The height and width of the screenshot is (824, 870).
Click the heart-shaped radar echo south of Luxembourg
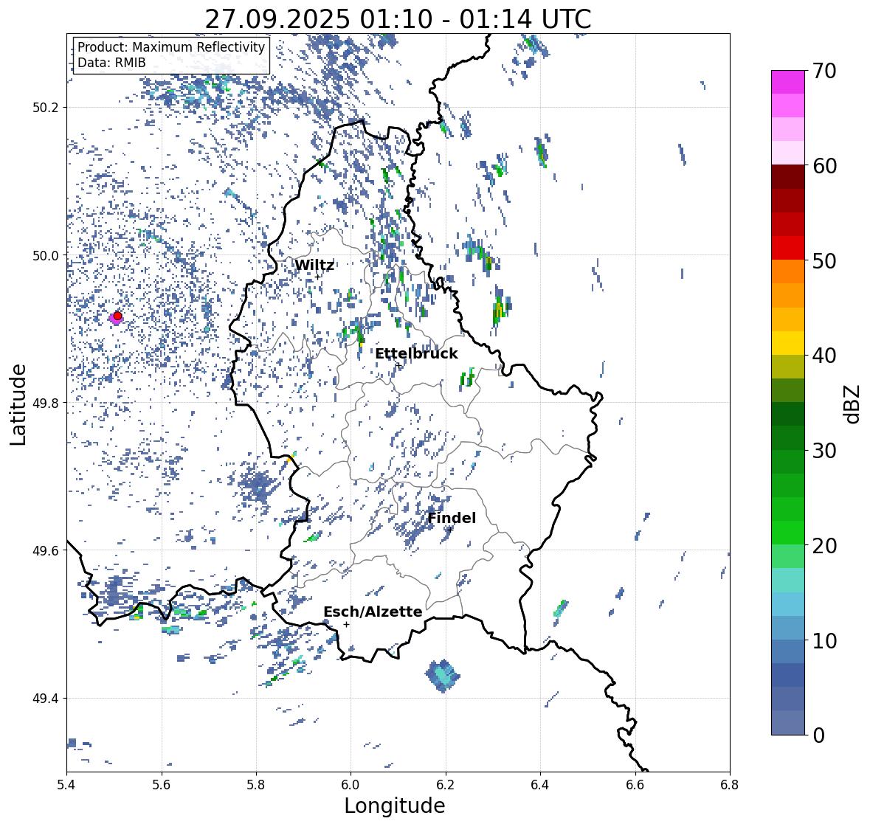[443, 676]
